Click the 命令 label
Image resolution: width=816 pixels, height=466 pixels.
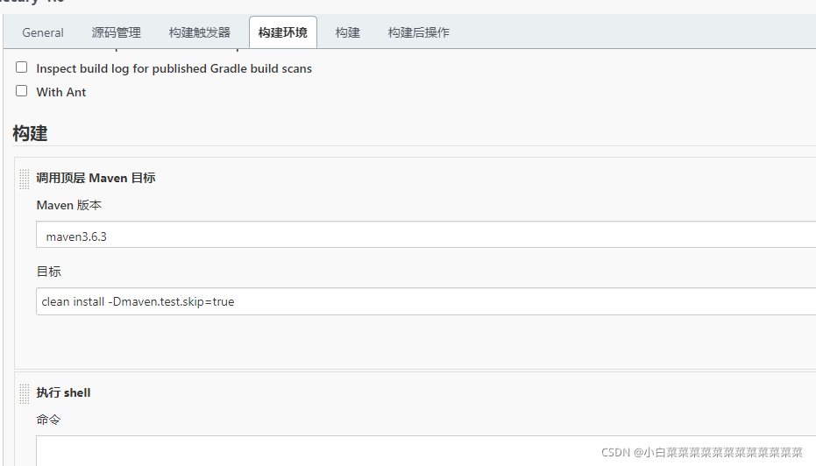(48, 420)
